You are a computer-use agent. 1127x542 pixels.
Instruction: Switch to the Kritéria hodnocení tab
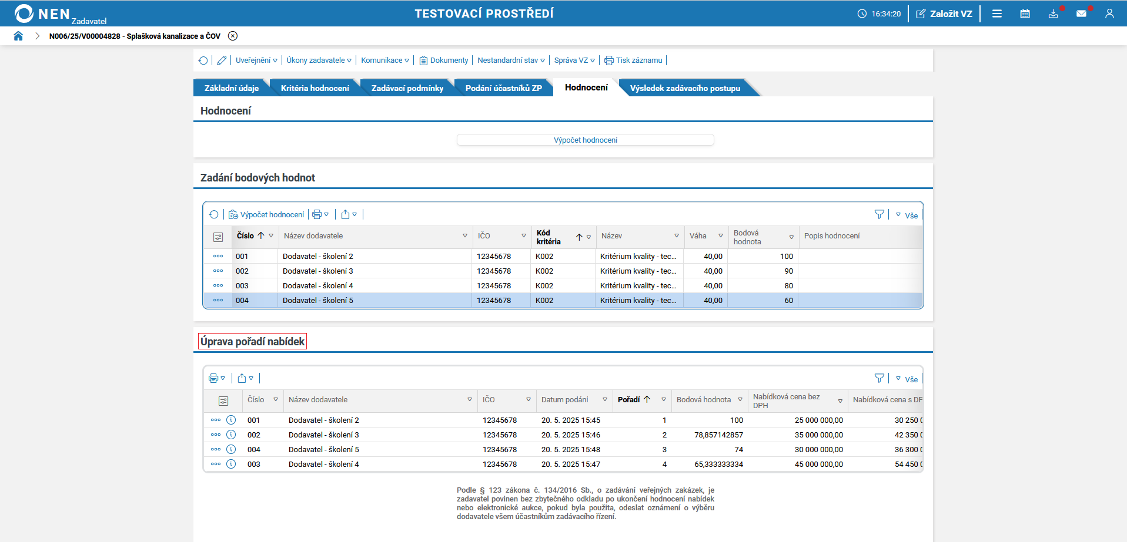click(x=315, y=88)
